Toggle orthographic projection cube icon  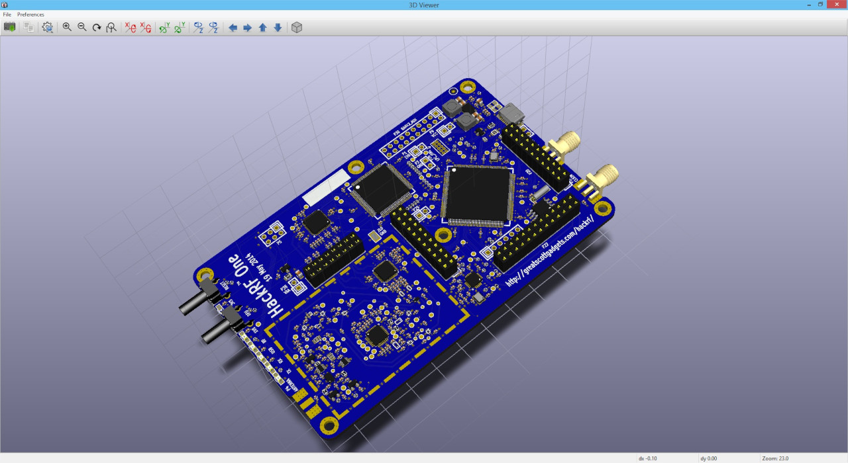coord(297,27)
